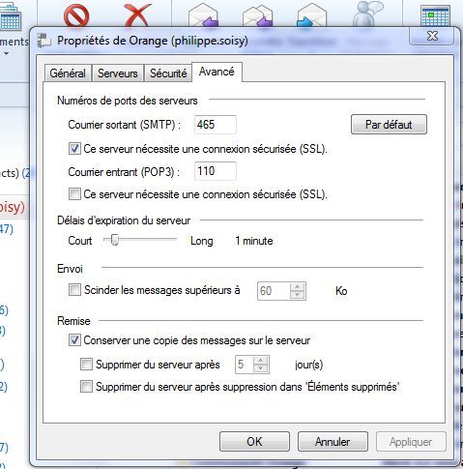
Task: Click the Annuler button
Action: point(333,442)
